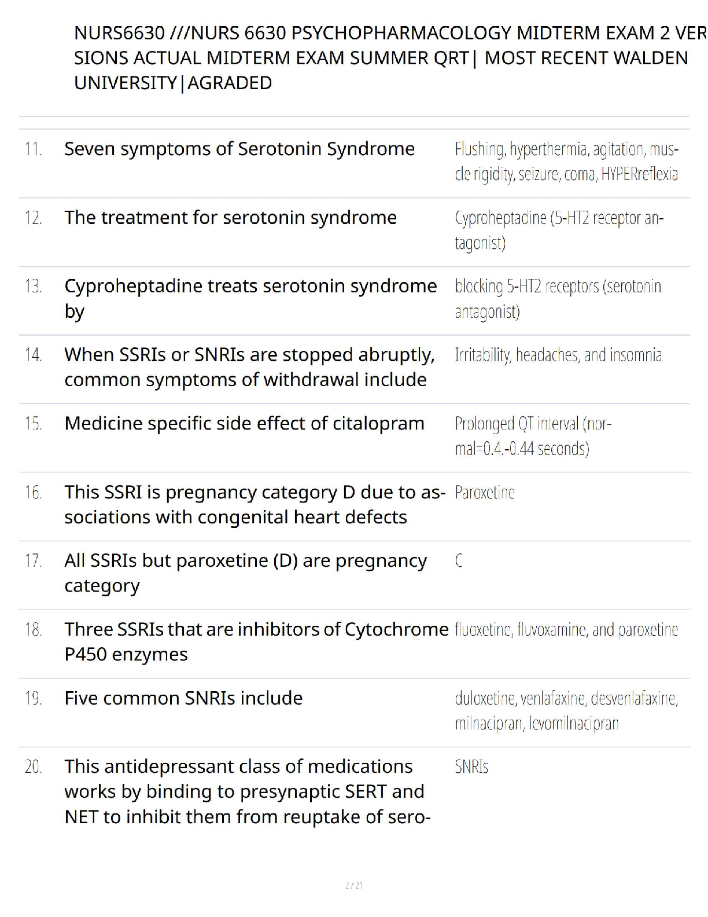This screenshot has width=708, height=917.
Task: Click the 'Paroxetine' answer text
Action: point(485,493)
